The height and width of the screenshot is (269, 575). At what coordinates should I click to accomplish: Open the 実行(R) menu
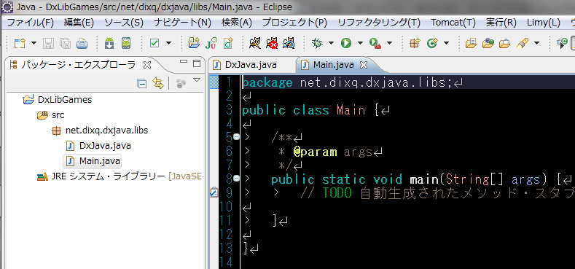pyautogui.click(x=501, y=23)
